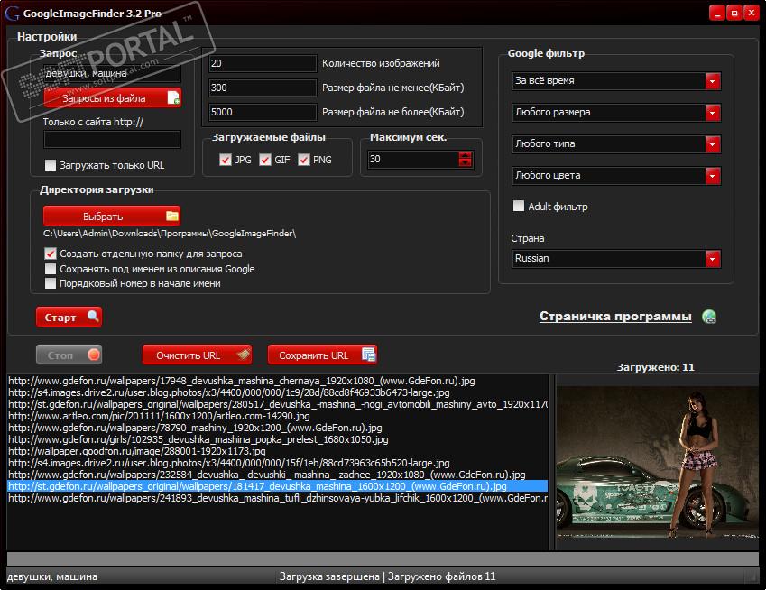Click status bar text Загрузка завершена
766x590 pixels.
(x=329, y=576)
